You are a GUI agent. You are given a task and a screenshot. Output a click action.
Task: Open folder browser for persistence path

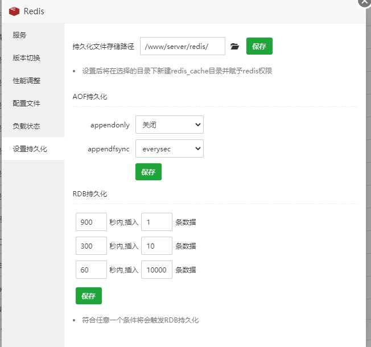(234, 46)
